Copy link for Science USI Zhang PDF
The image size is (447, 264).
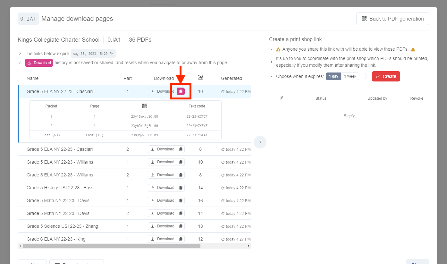[181, 226]
